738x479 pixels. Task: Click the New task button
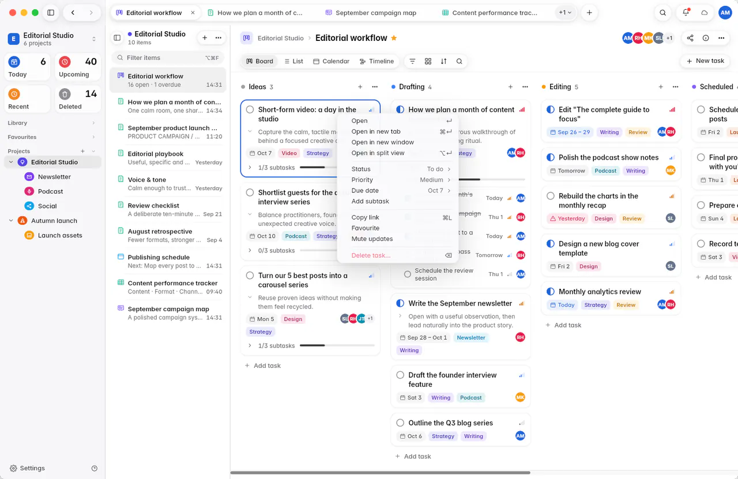pyautogui.click(x=705, y=61)
